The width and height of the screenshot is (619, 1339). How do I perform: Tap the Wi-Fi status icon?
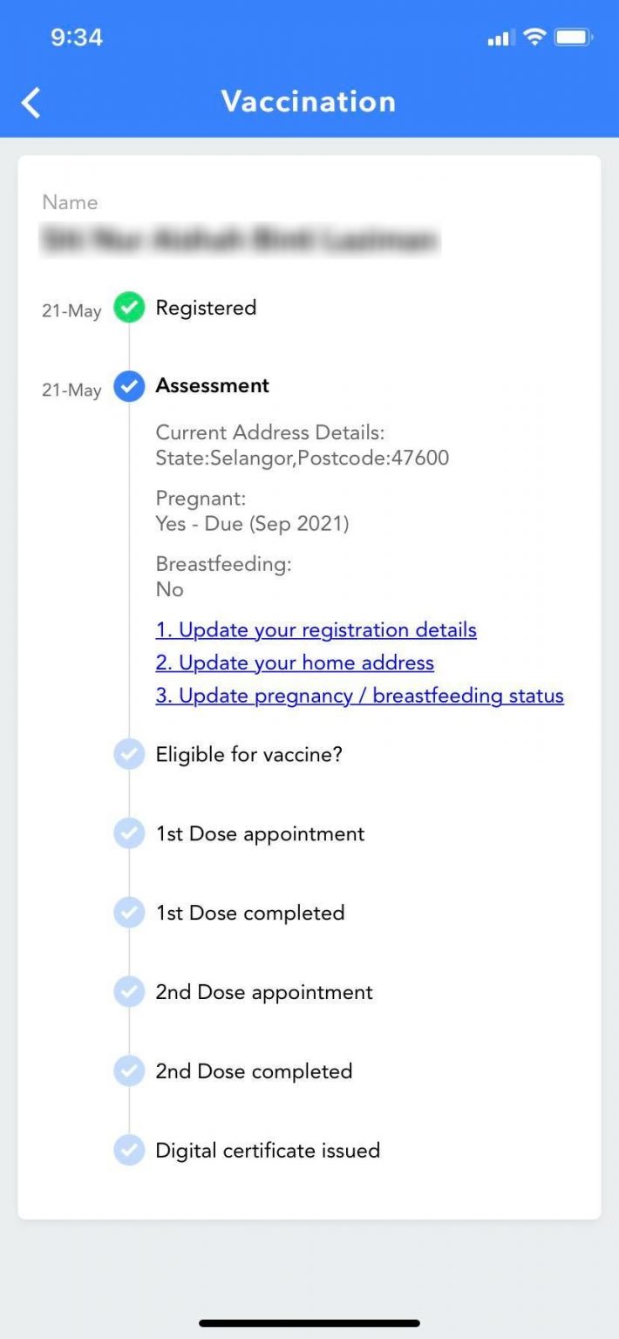[x=534, y=37]
